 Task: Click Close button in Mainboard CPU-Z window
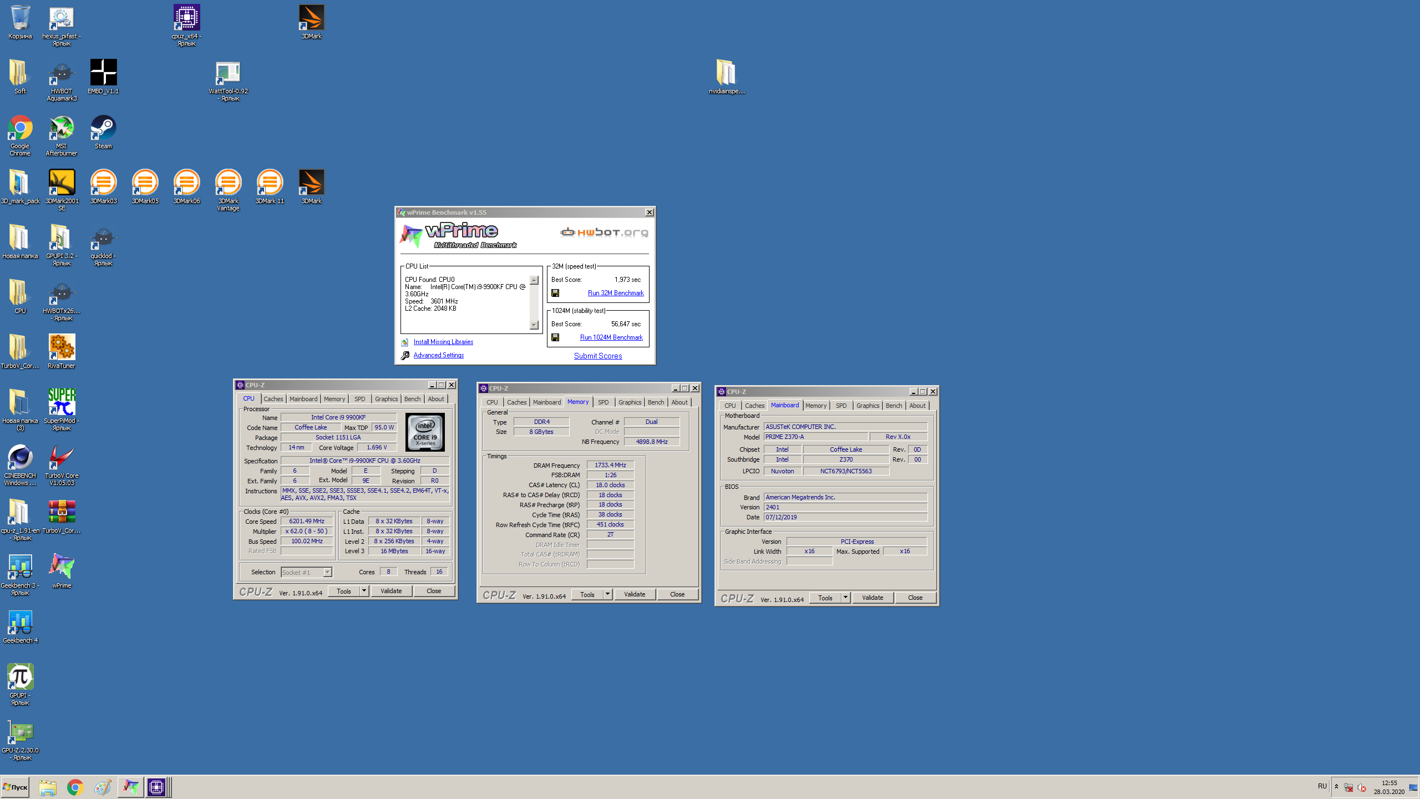(x=915, y=598)
